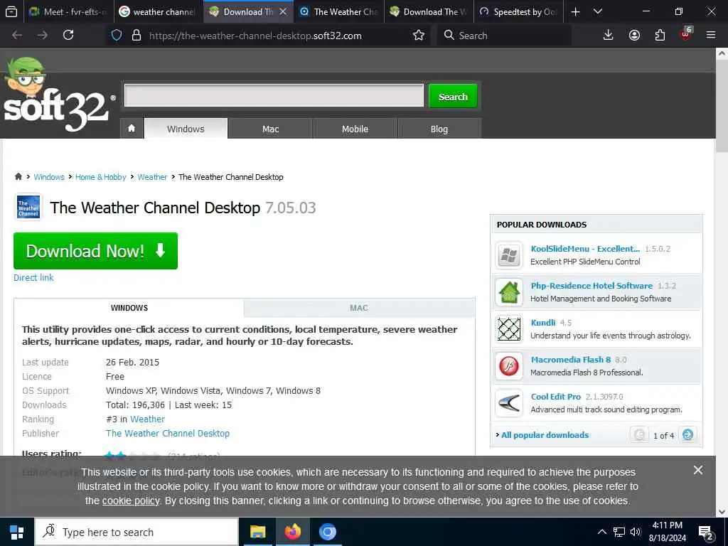Viewport: 728px width, 546px height.
Task: Go to previous popular downloads page
Action: [x=639, y=435]
